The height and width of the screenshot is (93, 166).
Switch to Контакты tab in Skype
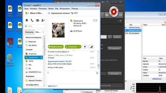coord(29,32)
